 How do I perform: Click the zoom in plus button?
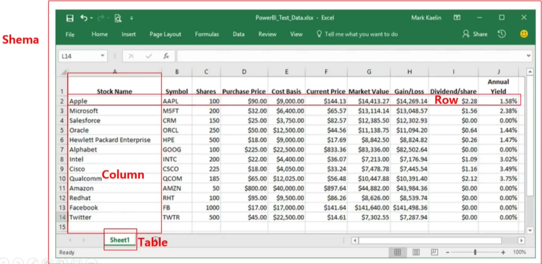point(503,253)
